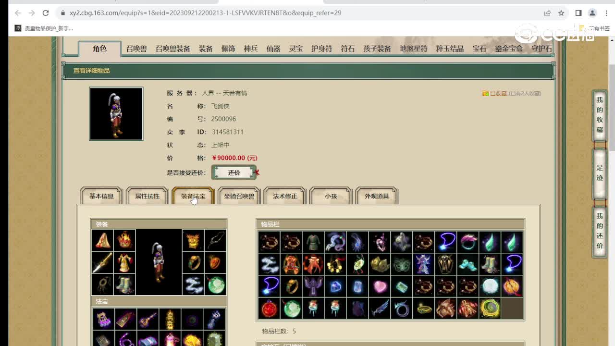Select the blue feathered blade inventory item
This screenshot has width=615, height=346.
380,308
